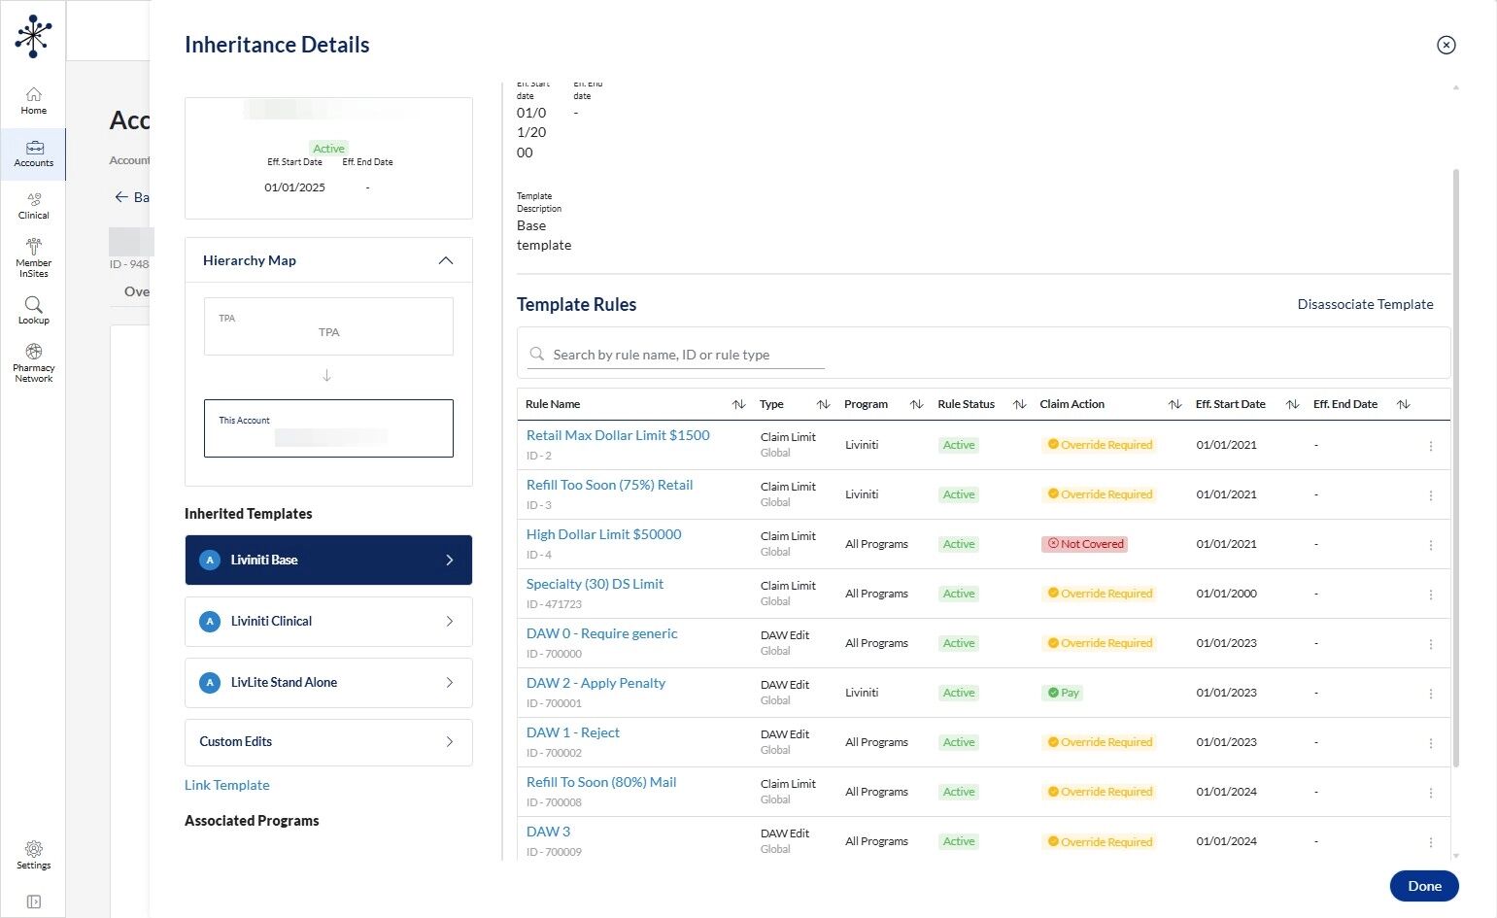The image size is (1497, 918).
Task: Toggle the sidebar collapse icon
Action: 33,901
